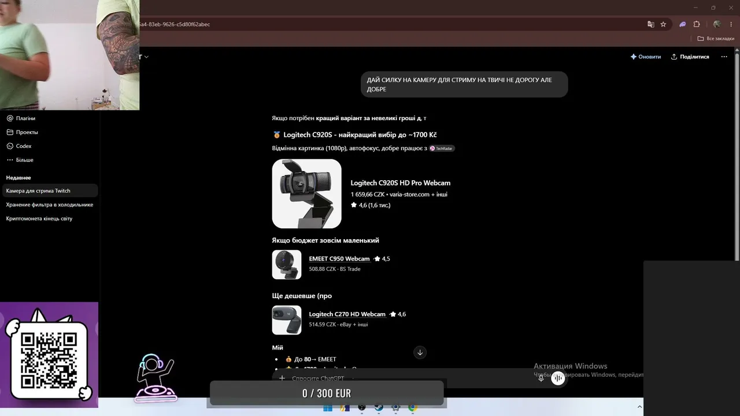Bookmark this page with the star icon
Image resolution: width=740 pixels, height=416 pixels.
pos(663,24)
